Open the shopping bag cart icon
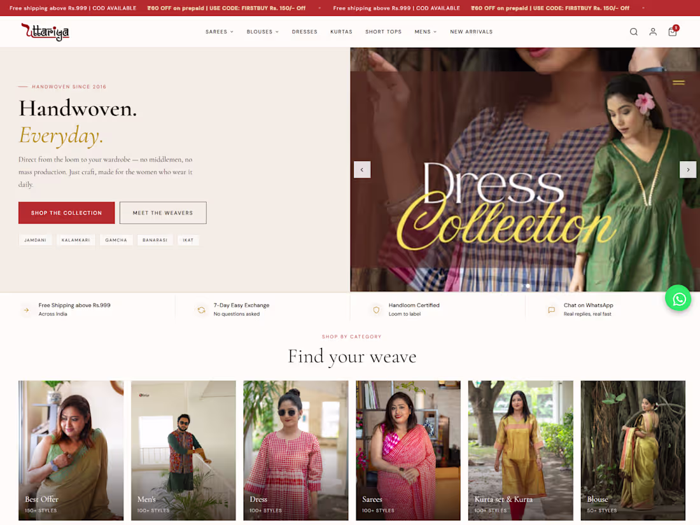Image resolution: width=700 pixels, height=525 pixels. [x=673, y=31]
